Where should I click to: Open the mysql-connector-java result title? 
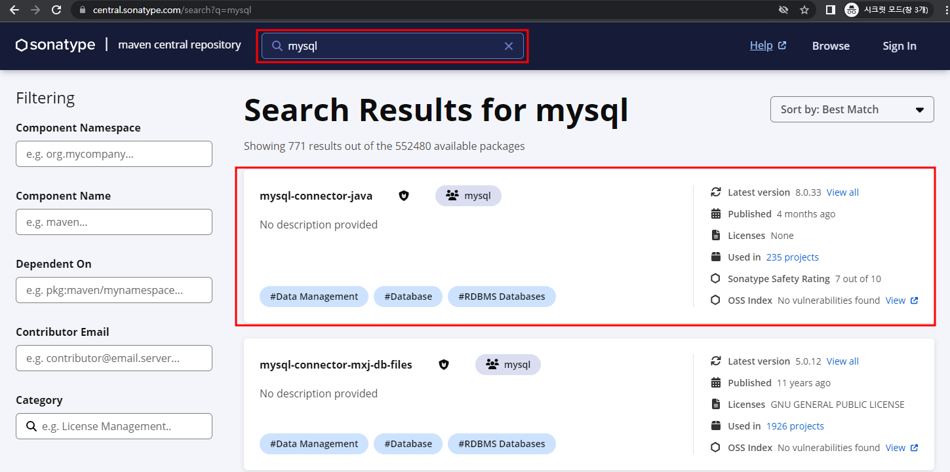pyautogui.click(x=316, y=196)
